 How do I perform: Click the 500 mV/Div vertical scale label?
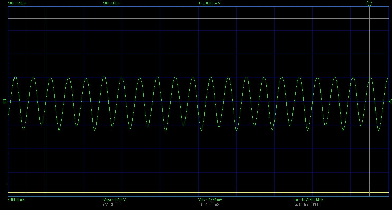[17, 3]
